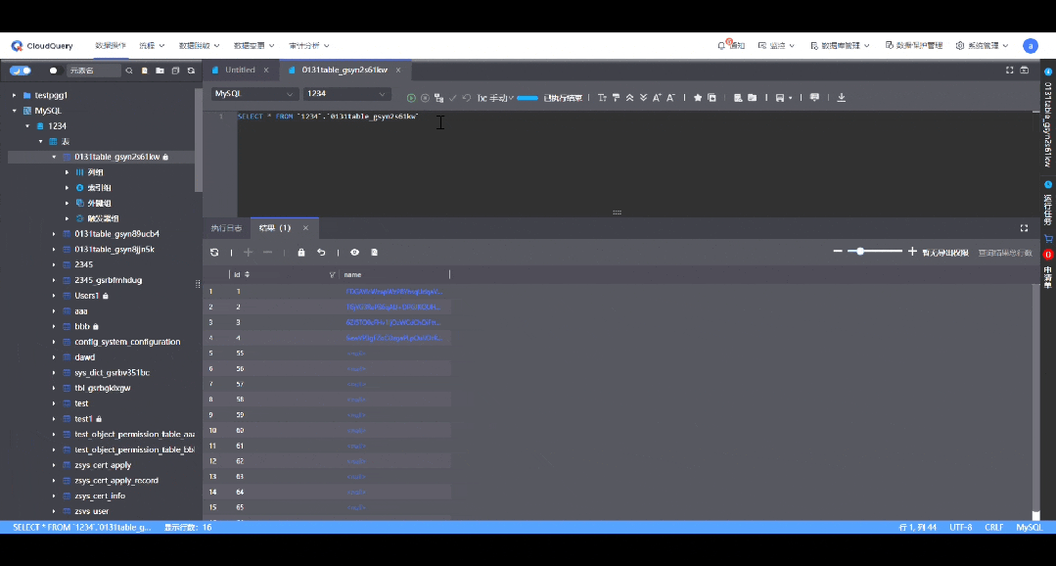1056x566 pixels.
Task: Click the new folder icon in tree panel toolbar
Action: point(160,71)
